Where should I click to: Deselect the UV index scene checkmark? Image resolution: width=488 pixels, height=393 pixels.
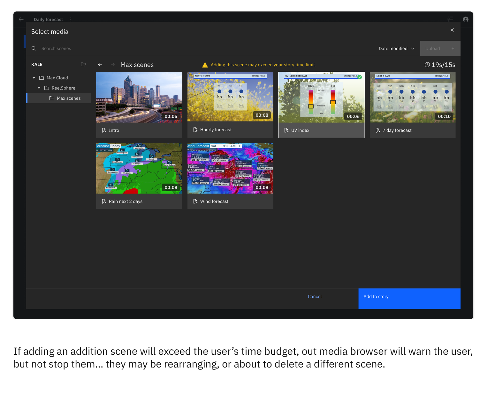pyautogui.click(x=360, y=77)
